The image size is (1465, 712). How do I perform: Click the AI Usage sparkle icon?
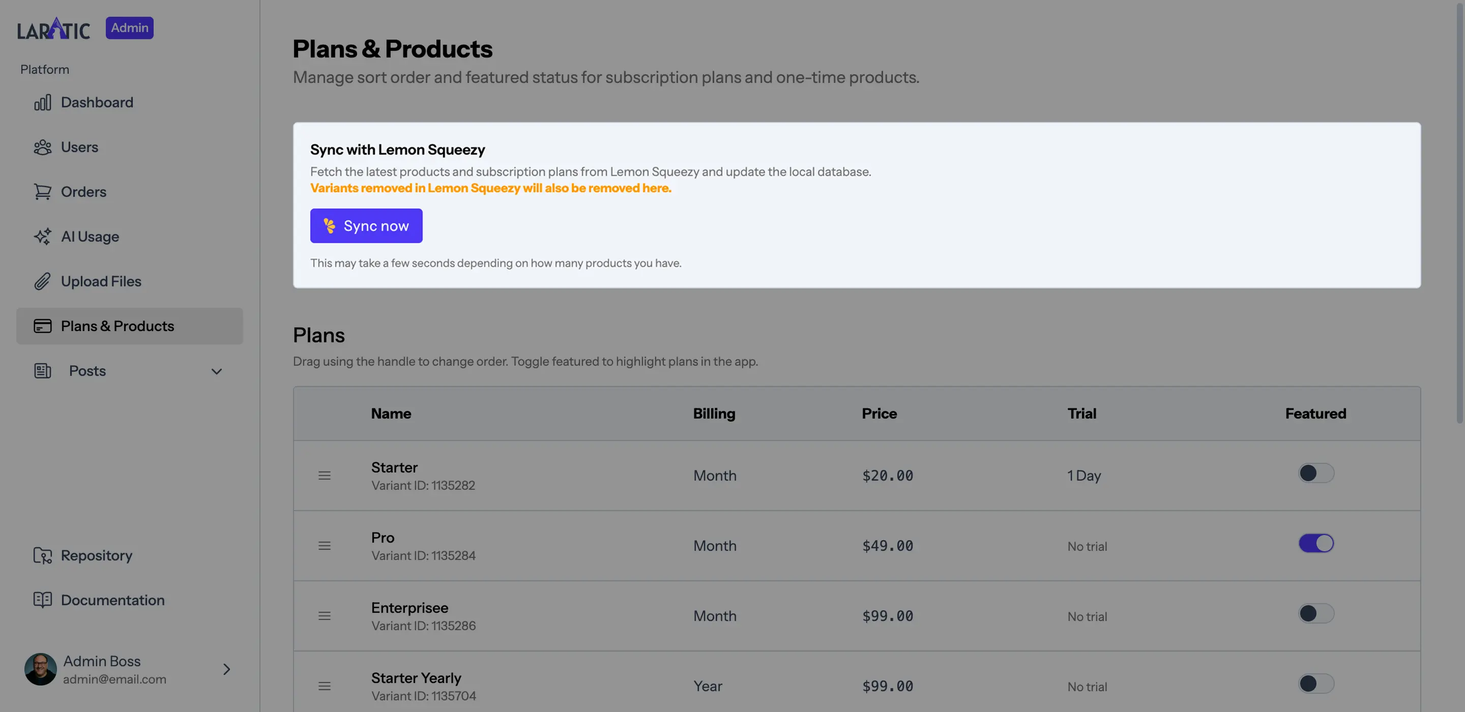[42, 236]
